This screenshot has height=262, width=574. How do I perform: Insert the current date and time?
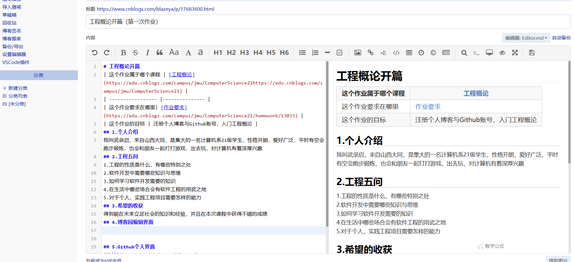coord(421,53)
